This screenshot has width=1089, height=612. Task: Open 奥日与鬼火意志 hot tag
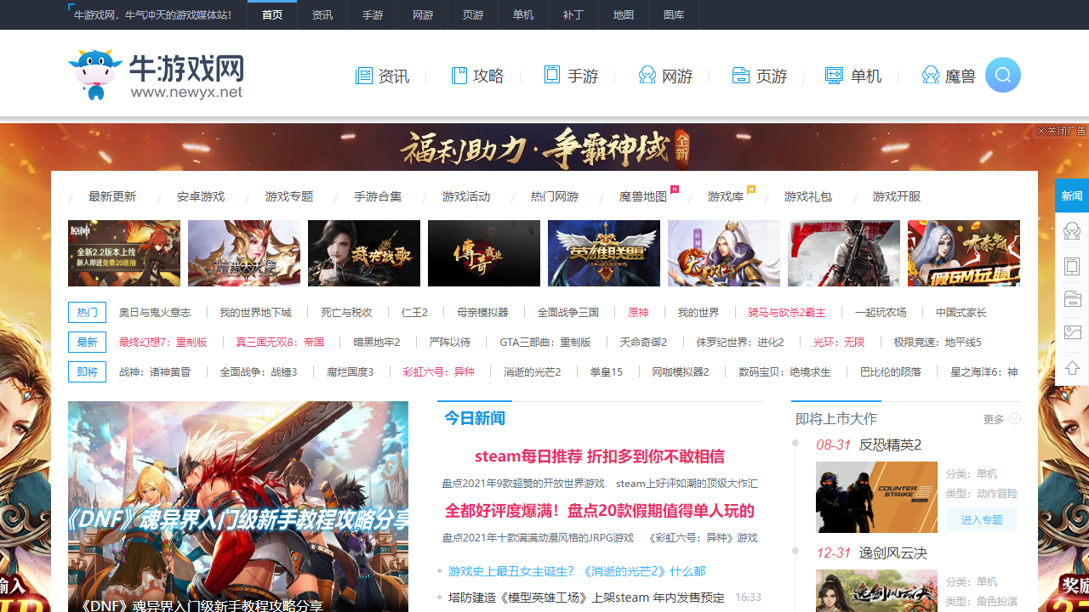(155, 313)
